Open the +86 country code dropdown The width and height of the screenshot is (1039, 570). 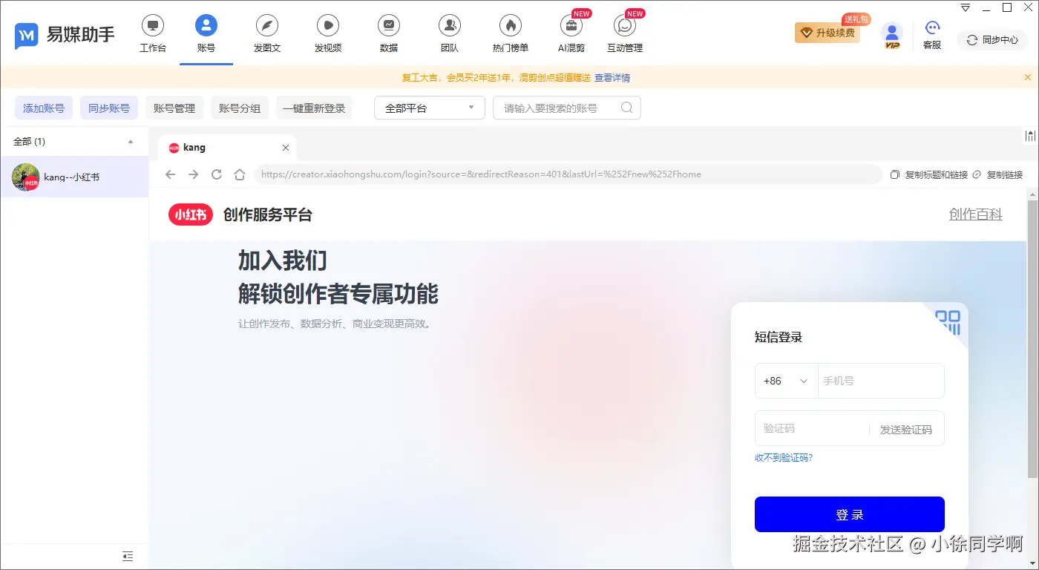(786, 380)
